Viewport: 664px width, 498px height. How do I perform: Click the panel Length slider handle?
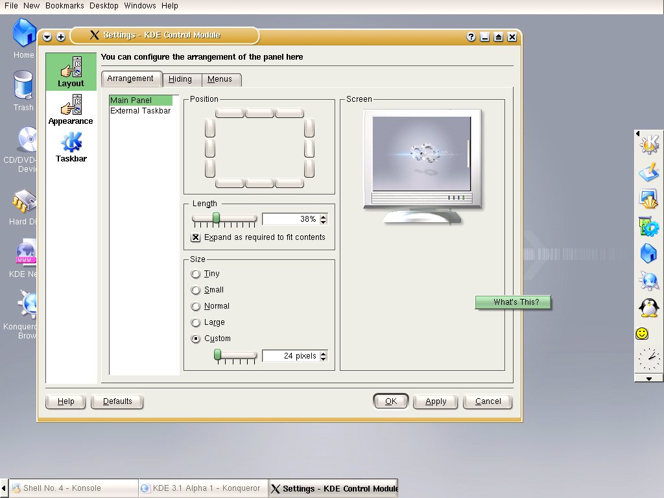tap(216, 218)
